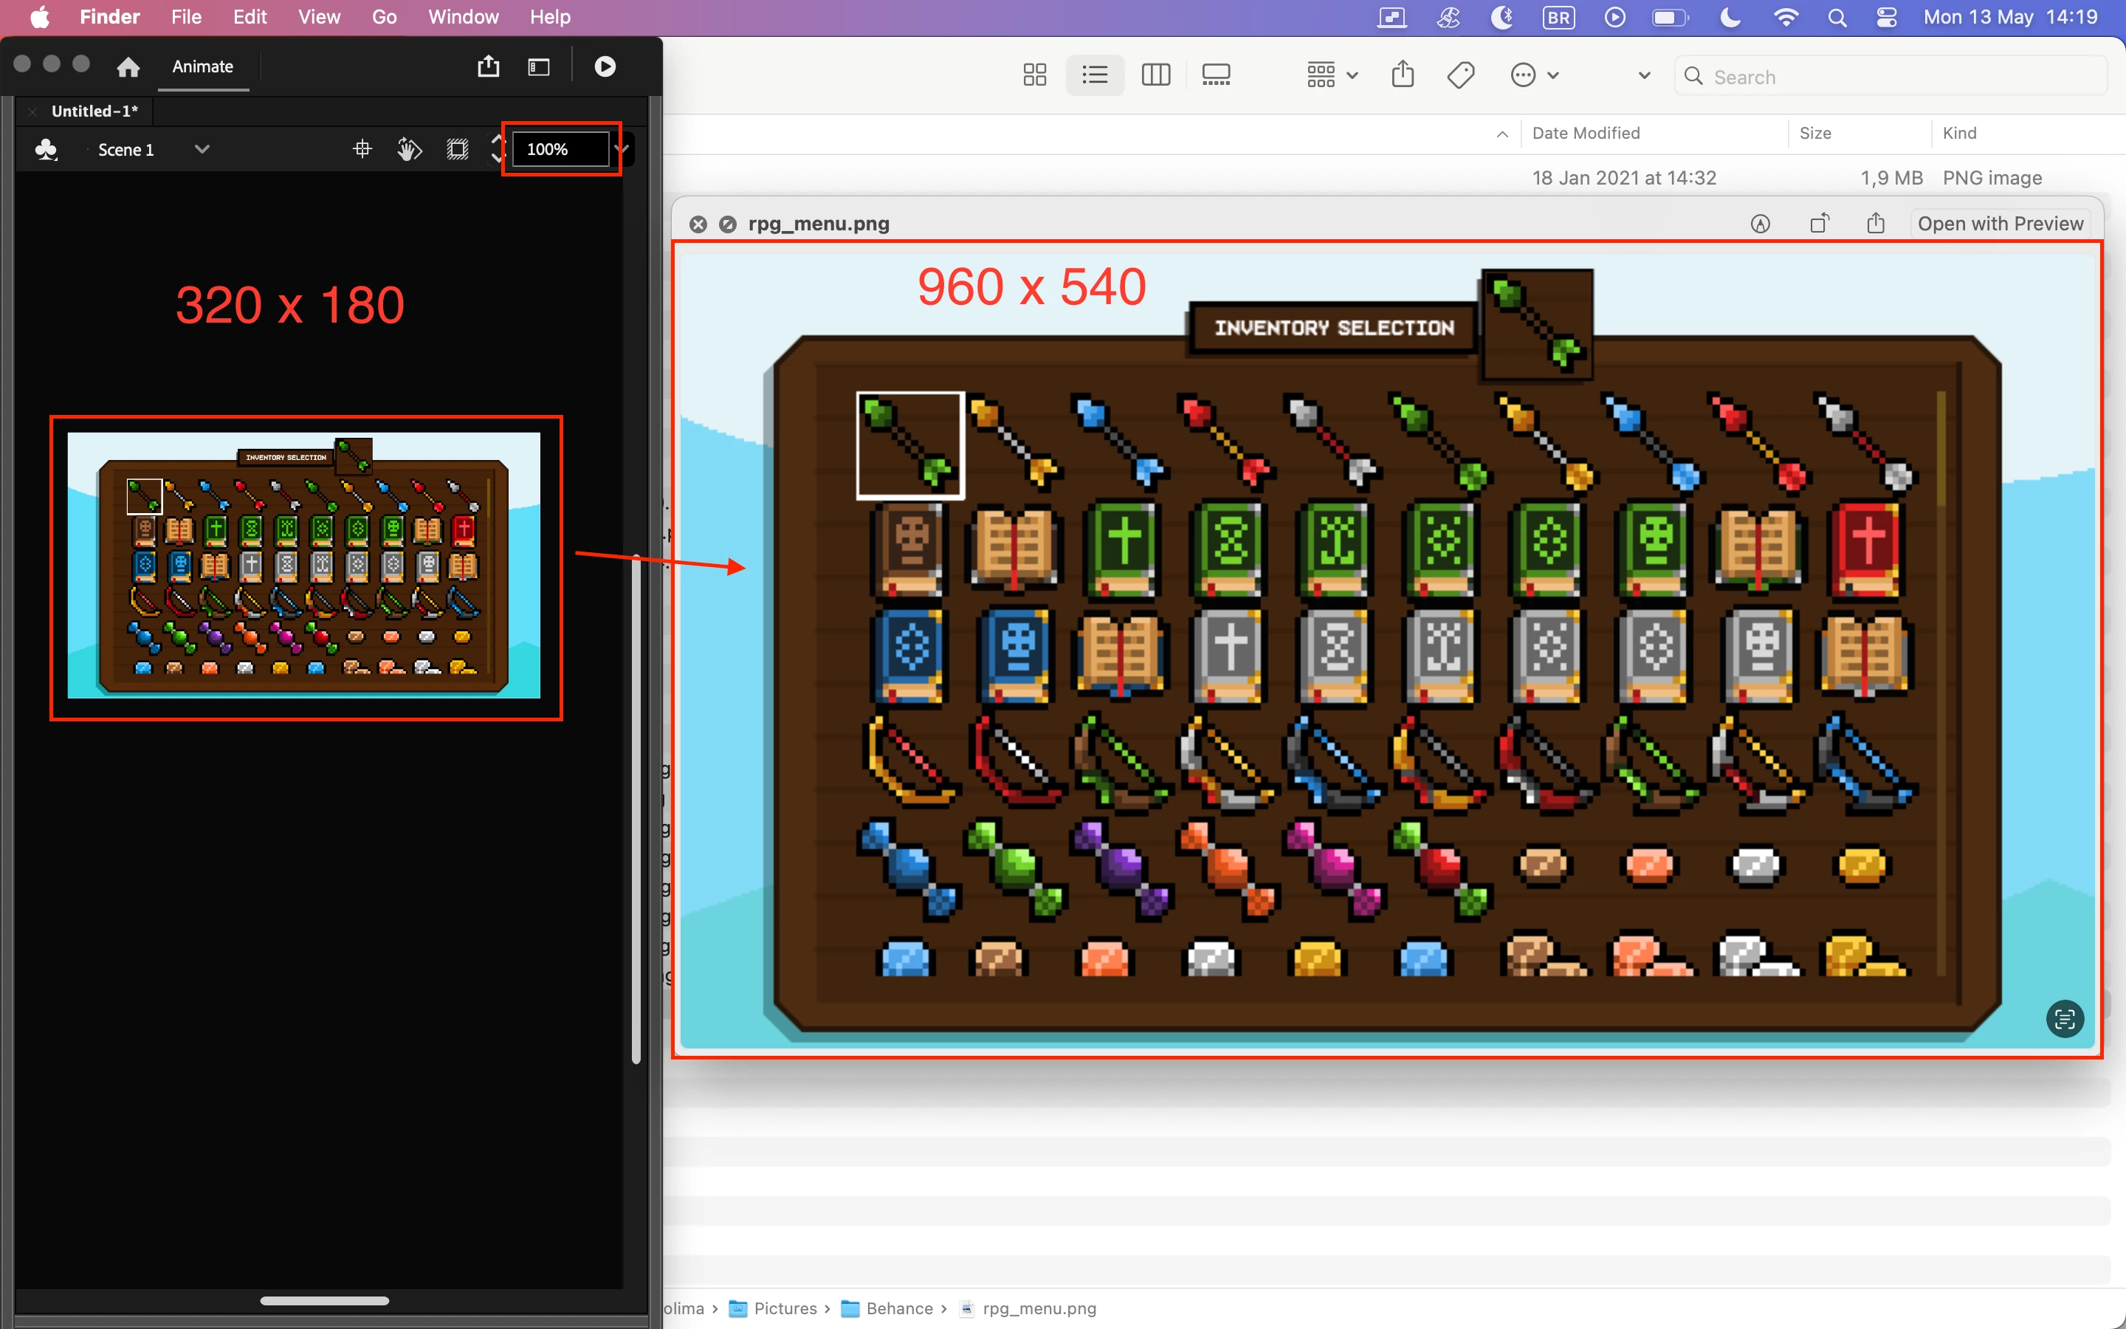Click the center stage icon
This screenshot has width=2126, height=1329.
362,149
